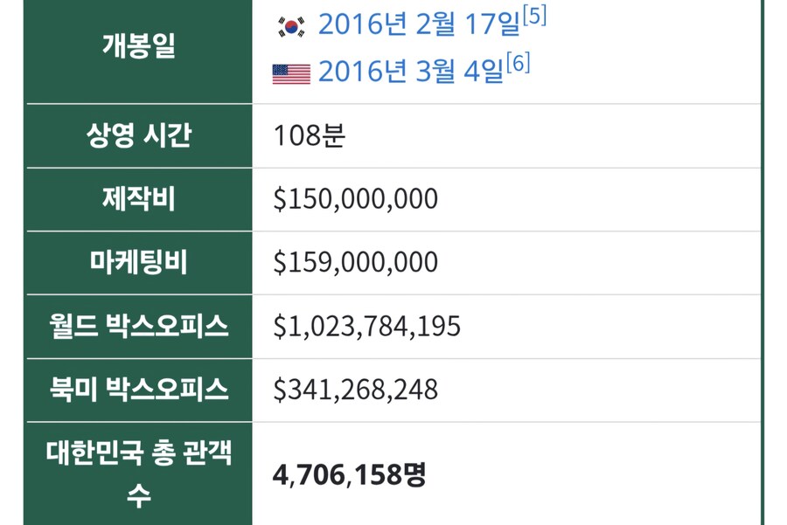Select the 월드 박스오피스 row label
Screen dimensions: 787x525
139,327
